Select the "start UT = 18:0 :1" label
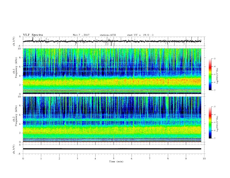230x178 pixels. 140,35
